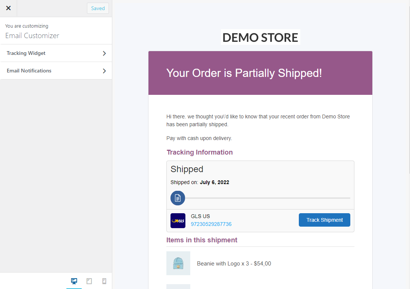410x289 pixels.
Task: Click the partially visible second product image
Action: click(x=178, y=287)
